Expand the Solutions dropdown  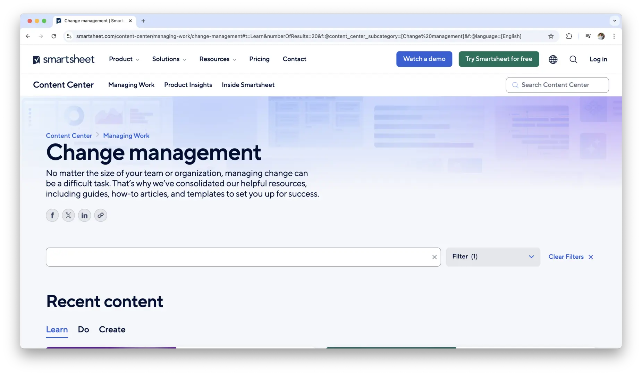[169, 59]
